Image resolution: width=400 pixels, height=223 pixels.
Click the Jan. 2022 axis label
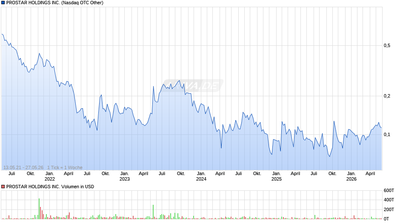tap(50, 176)
